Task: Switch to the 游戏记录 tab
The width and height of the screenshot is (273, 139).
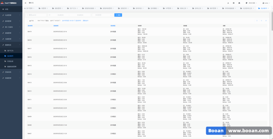Action: [197, 8]
